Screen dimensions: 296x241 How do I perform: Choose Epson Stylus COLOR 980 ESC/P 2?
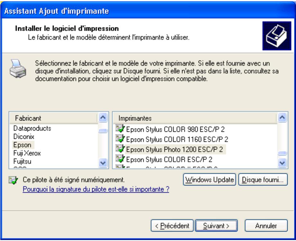tap(175, 130)
